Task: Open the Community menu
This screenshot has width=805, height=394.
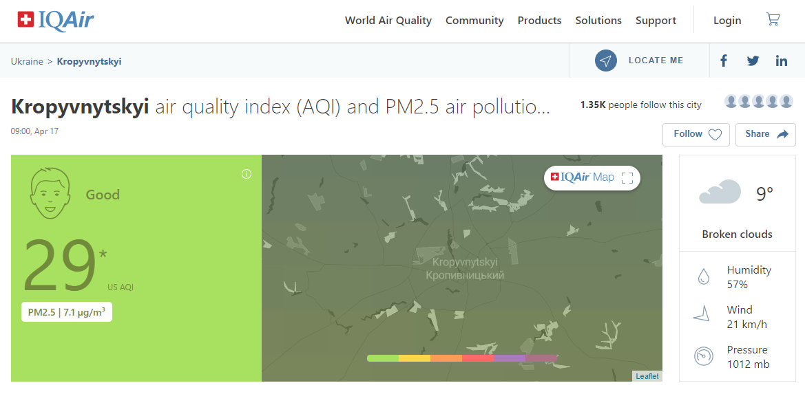Action: coord(474,21)
